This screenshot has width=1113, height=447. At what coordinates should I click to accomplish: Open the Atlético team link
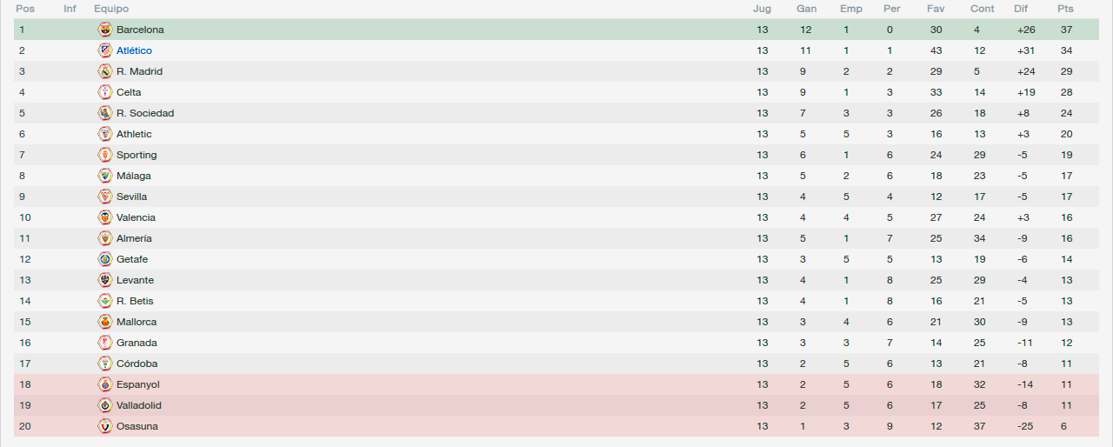coord(134,50)
